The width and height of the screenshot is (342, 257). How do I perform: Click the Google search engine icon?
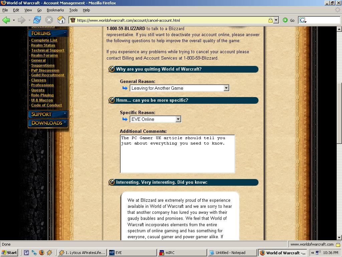(x=303, y=20)
